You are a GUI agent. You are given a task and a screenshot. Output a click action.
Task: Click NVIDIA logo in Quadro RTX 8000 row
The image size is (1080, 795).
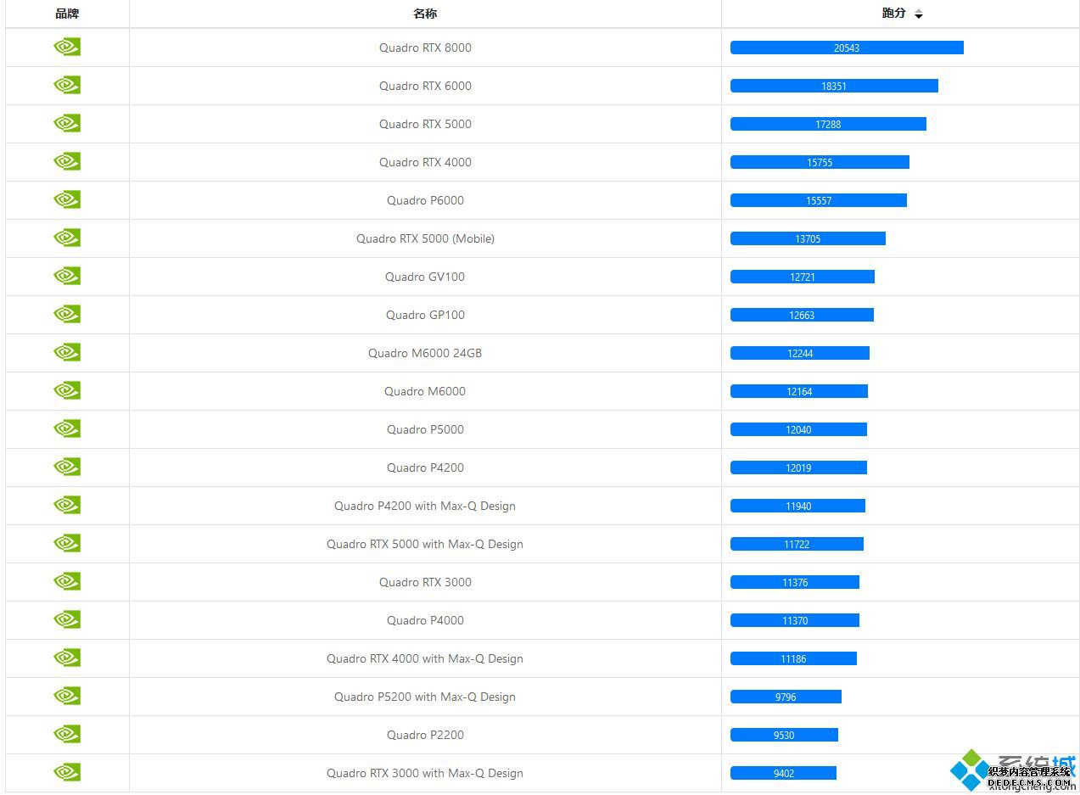click(67, 47)
